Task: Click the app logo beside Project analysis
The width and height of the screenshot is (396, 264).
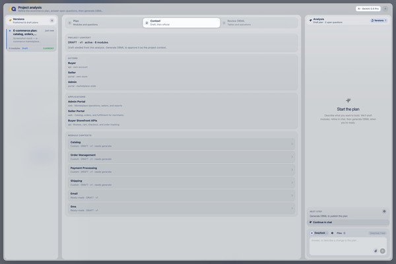Action: click(x=12, y=9)
